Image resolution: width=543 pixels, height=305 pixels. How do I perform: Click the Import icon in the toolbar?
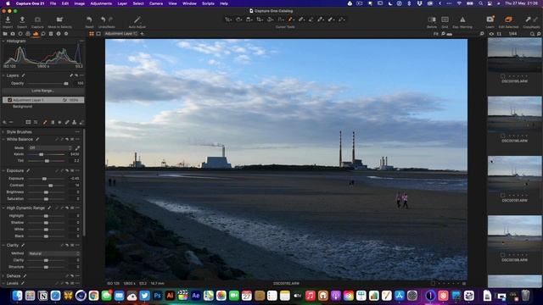[x=8, y=19]
